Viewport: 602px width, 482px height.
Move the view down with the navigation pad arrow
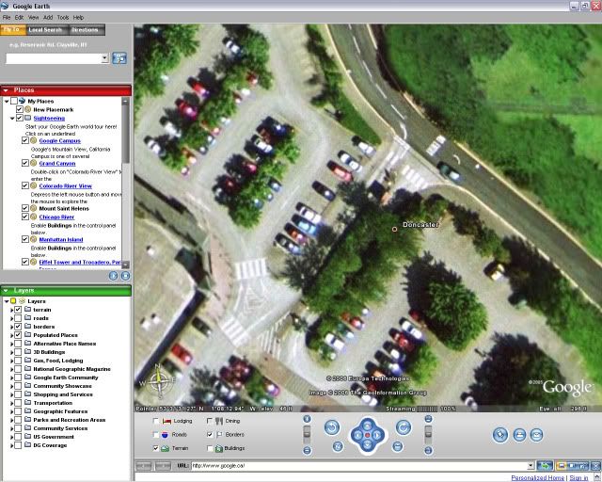coord(368,444)
